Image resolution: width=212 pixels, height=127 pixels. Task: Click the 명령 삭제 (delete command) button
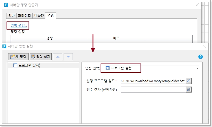click(x=41, y=56)
